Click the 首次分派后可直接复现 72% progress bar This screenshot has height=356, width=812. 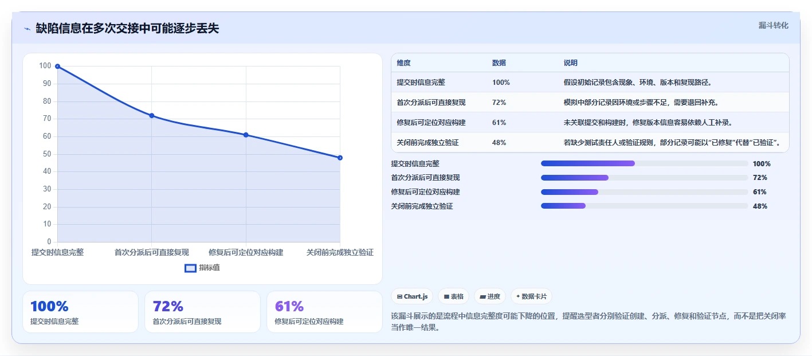click(644, 178)
